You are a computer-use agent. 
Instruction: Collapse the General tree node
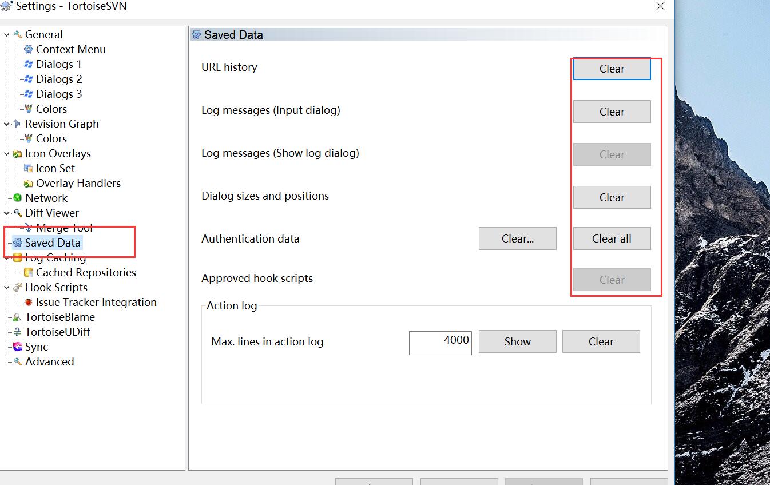(x=7, y=35)
